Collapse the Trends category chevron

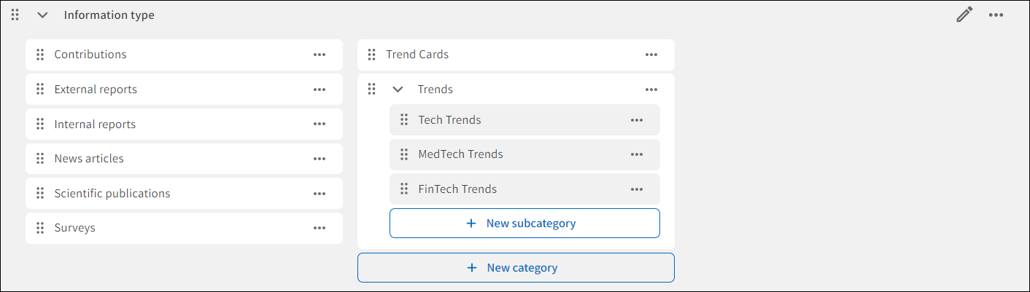[x=398, y=90]
